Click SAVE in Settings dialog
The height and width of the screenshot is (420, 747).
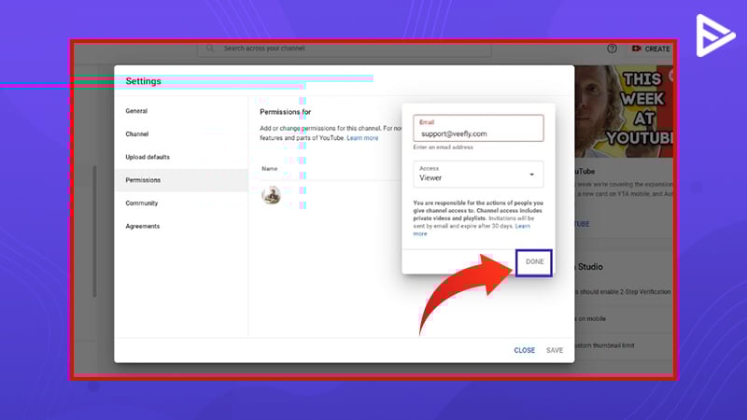click(x=555, y=350)
